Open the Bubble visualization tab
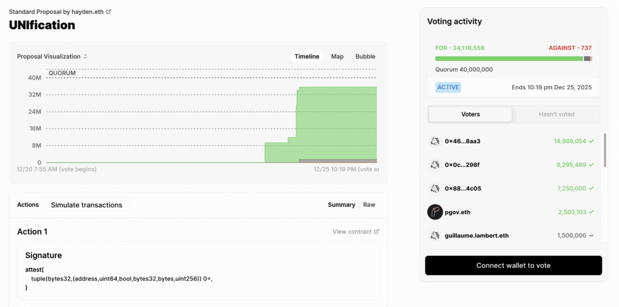Image resolution: width=619 pixels, height=307 pixels. [365, 57]
